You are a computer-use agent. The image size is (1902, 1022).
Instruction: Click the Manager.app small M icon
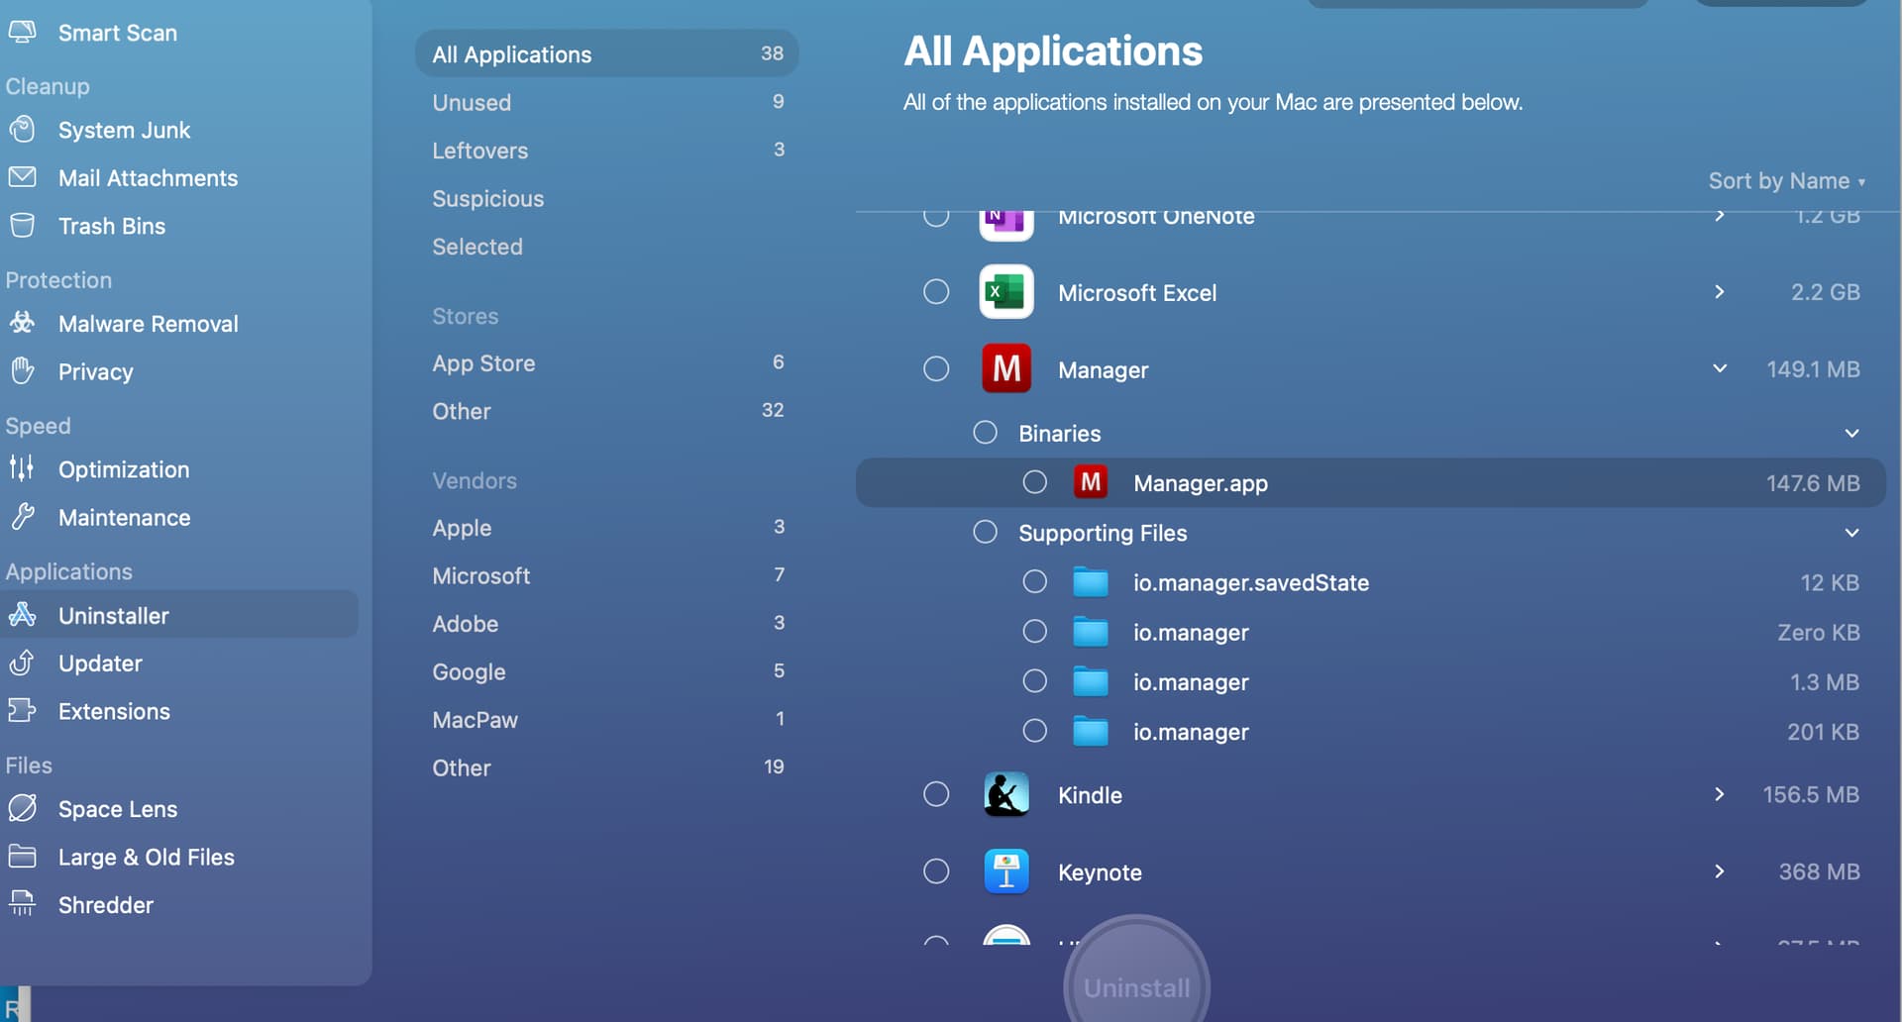pyautogui.click(x=1091, y=482)
